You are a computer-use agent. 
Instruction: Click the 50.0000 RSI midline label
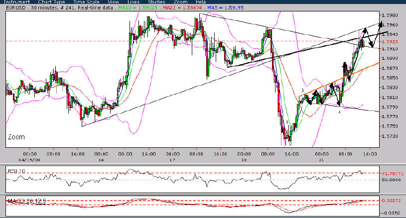(x=391, y=180)
